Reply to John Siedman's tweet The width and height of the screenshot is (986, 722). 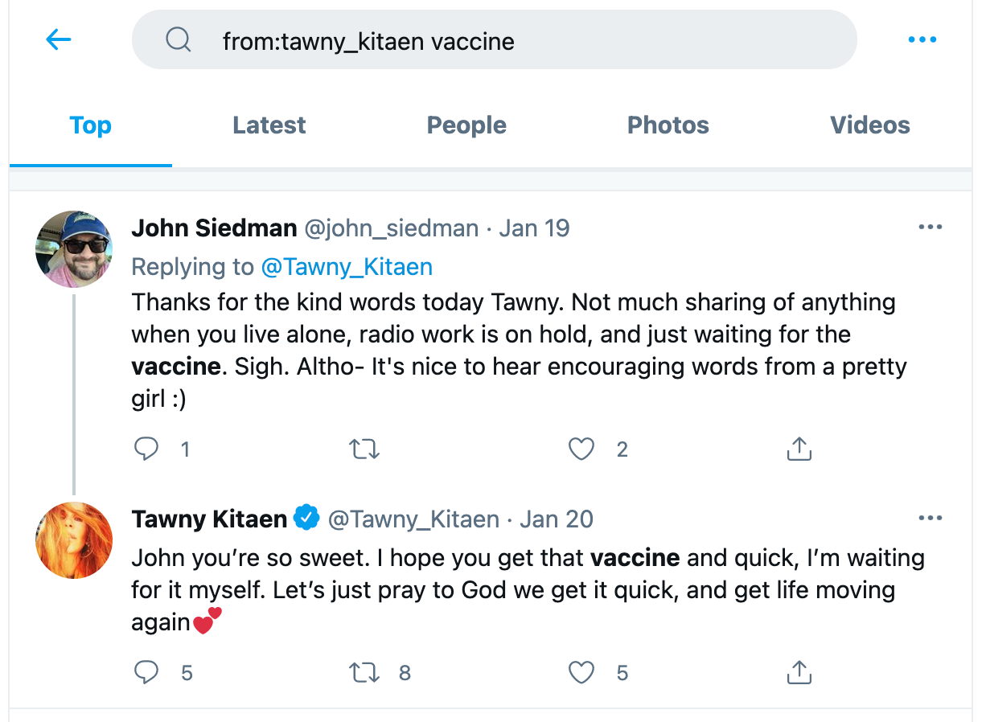pyautogui.click(x=146, y=449)
